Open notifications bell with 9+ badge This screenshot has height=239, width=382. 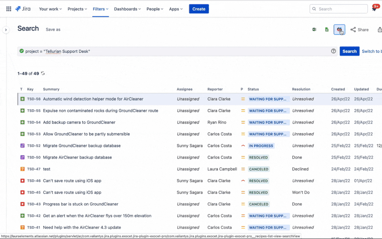374,9
